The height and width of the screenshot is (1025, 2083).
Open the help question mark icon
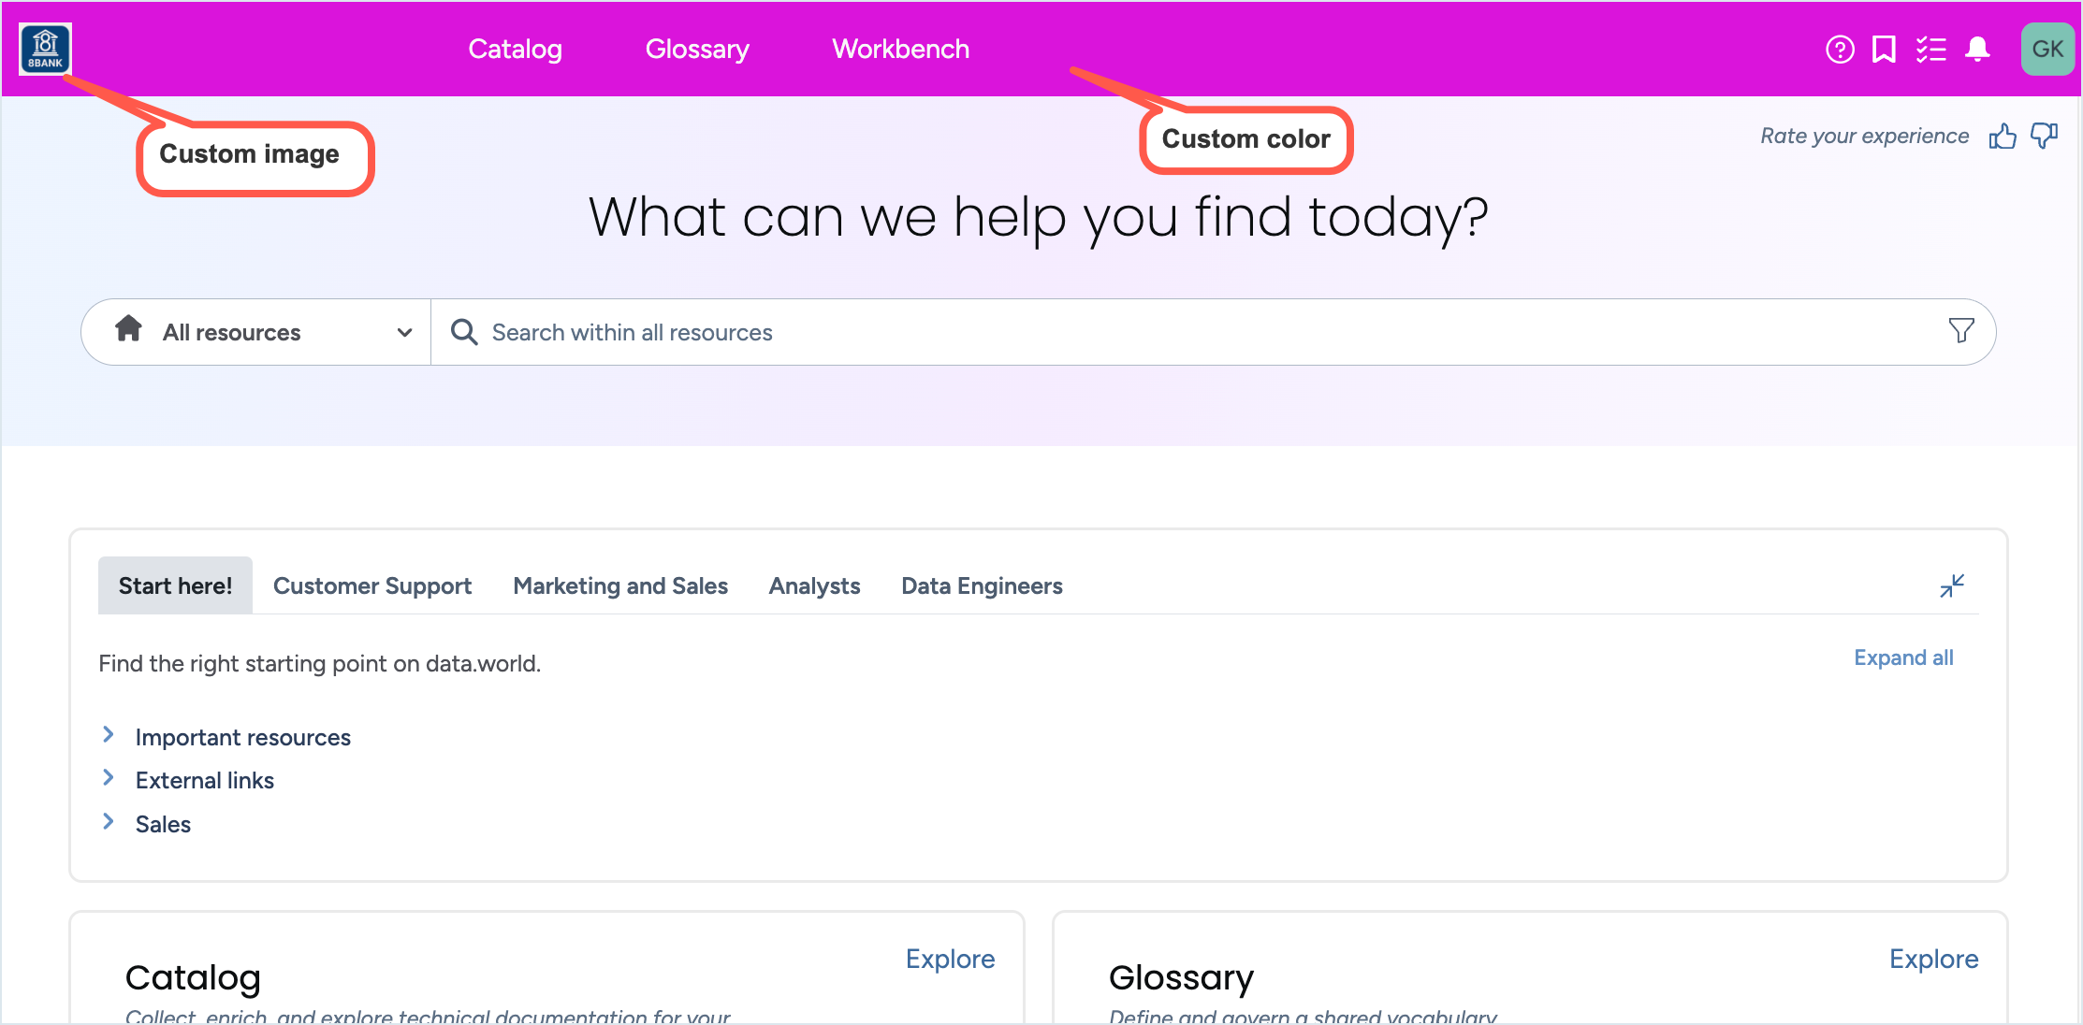(x=1839, y=50)
